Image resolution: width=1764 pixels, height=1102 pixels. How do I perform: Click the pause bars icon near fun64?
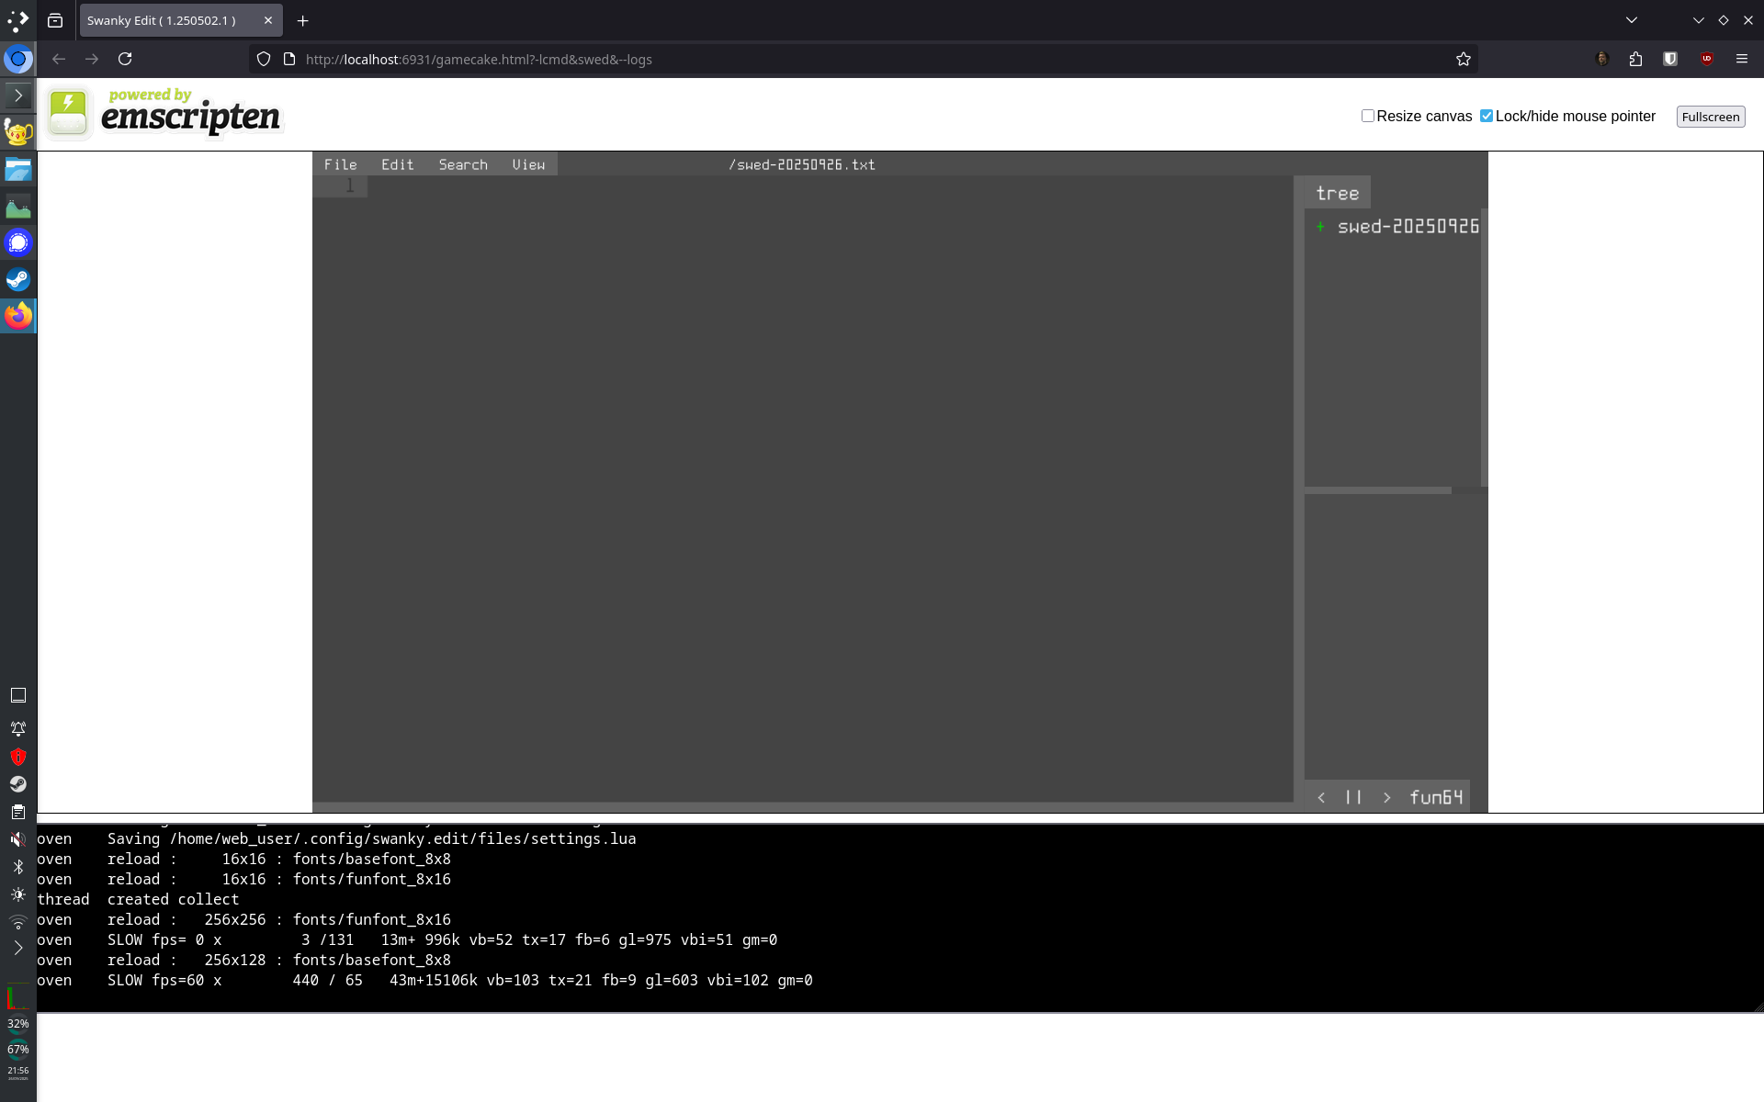(x=1353, y=797)
